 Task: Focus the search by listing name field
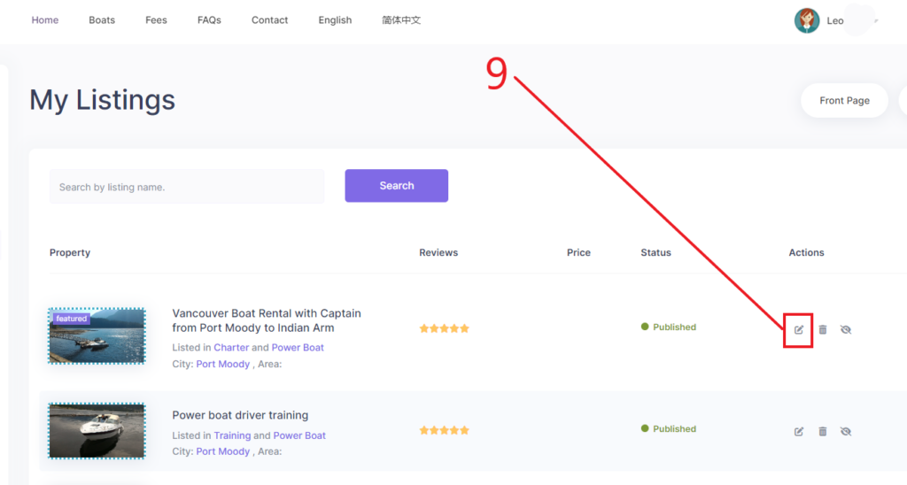[x=186, y=187]
